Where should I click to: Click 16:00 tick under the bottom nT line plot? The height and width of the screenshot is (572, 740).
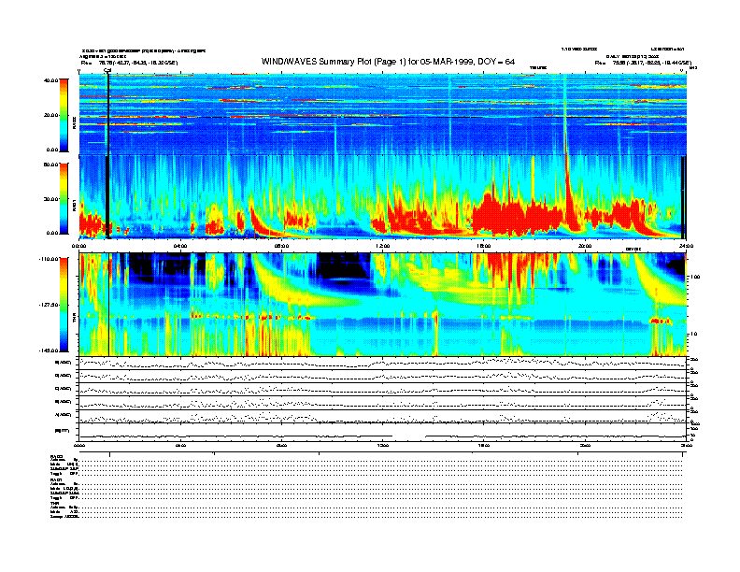pos(484,445)
